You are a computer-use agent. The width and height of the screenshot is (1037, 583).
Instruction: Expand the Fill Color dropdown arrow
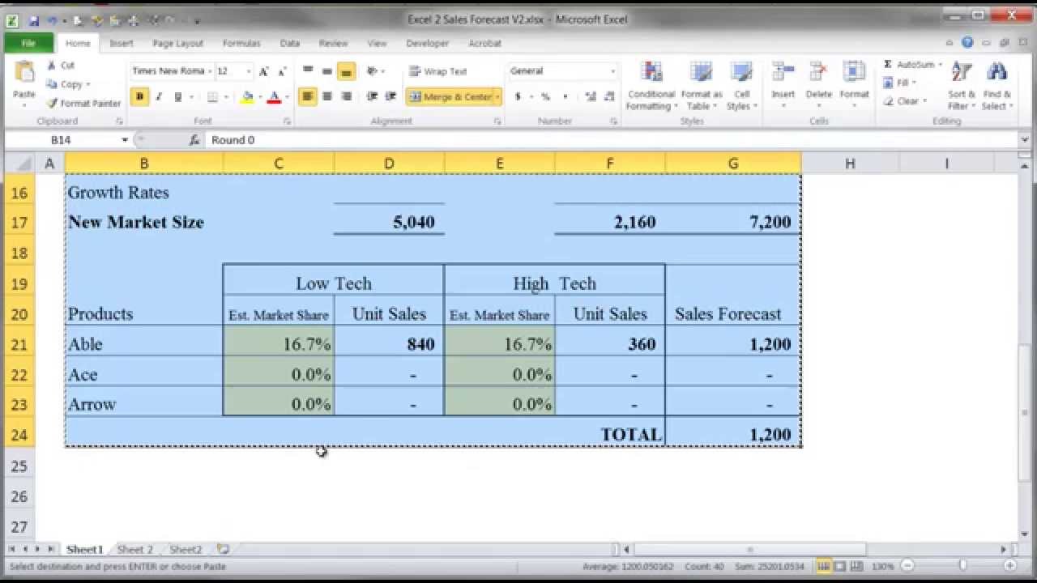click(x=259, y=97)
